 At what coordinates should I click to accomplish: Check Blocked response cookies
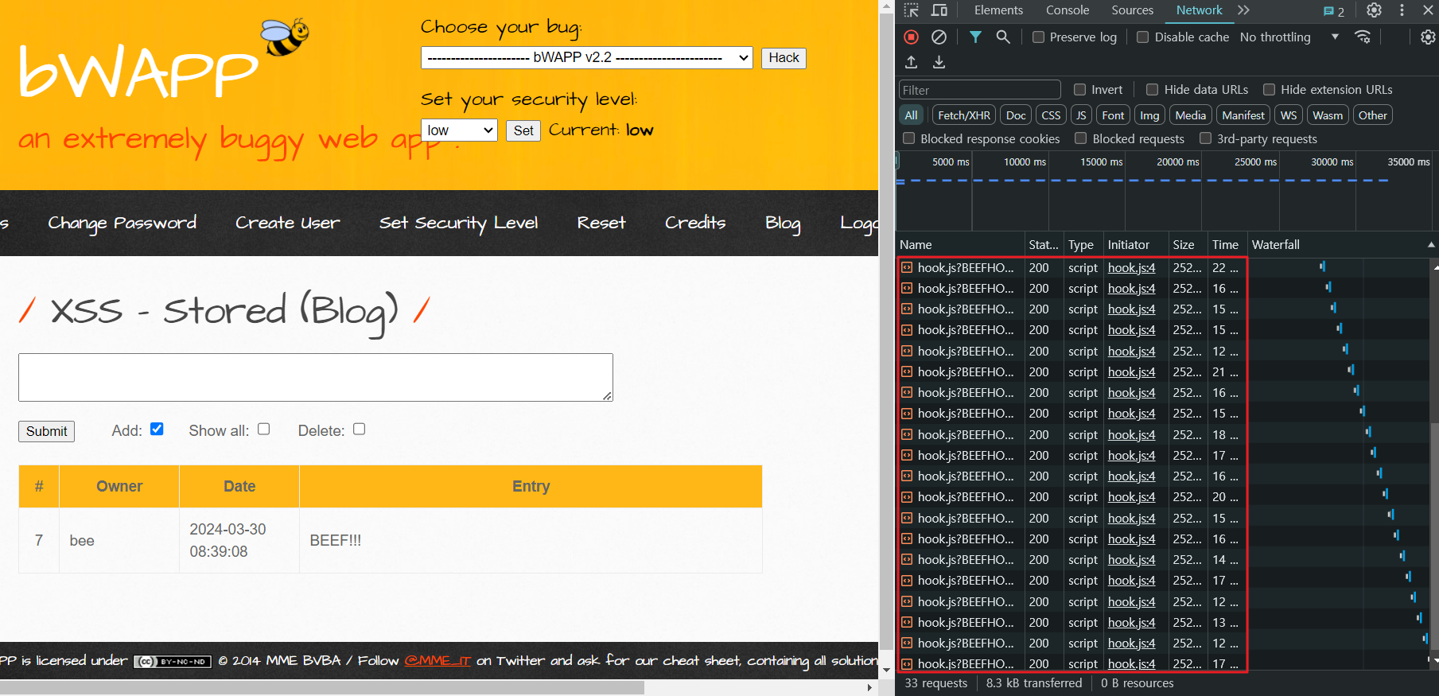tap(908, 138)
